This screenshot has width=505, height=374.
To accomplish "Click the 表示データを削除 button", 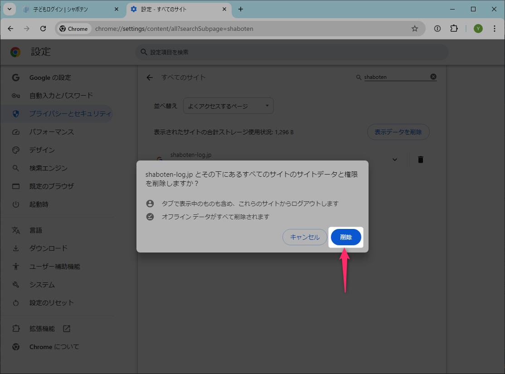I will pyautogui.click(x=398, y=132).
